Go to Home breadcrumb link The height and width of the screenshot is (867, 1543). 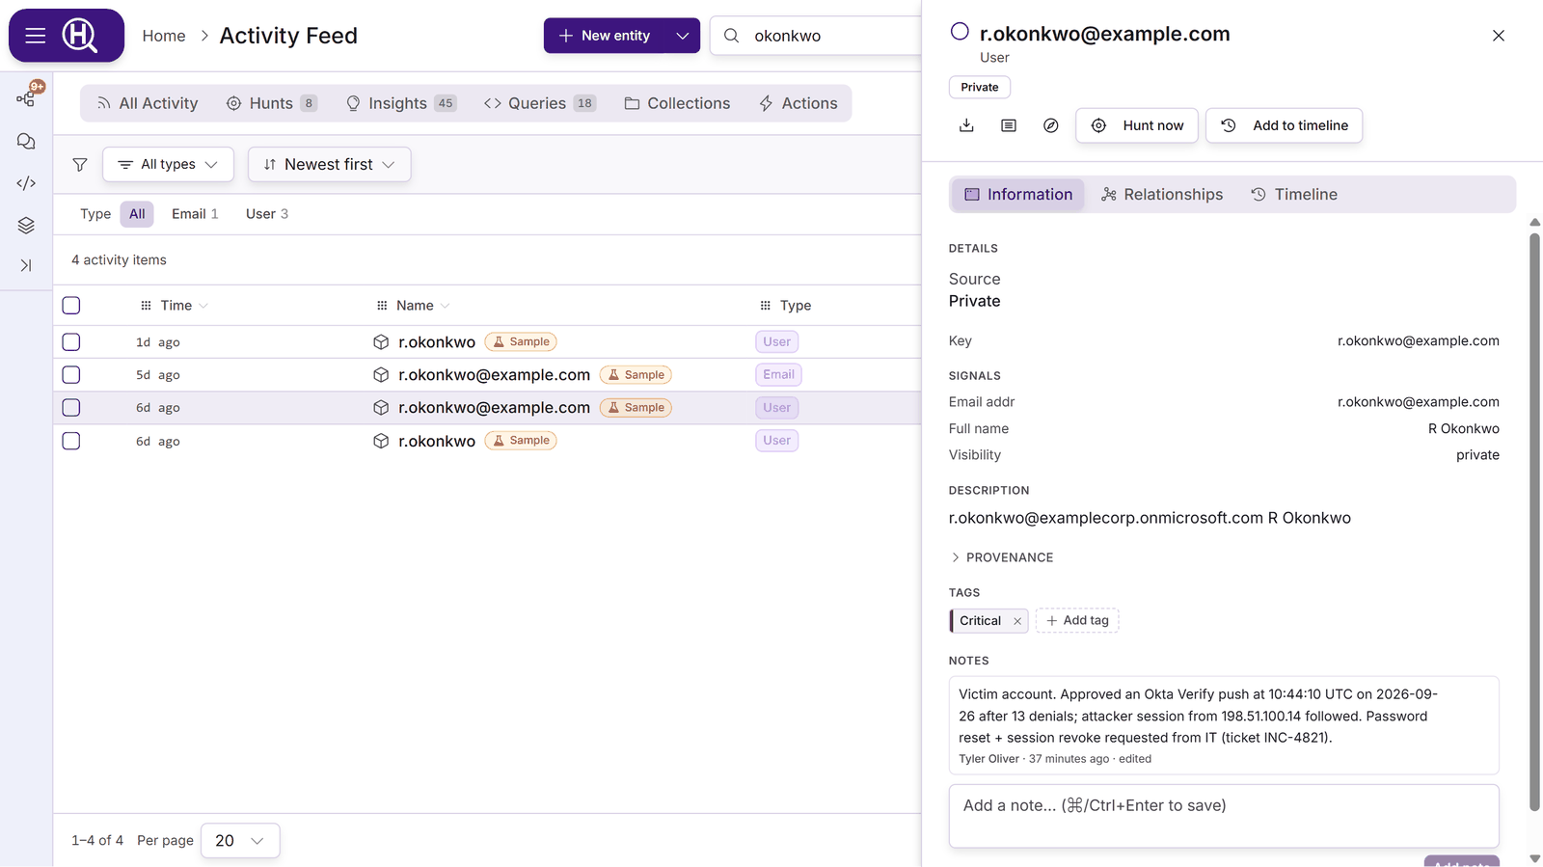tap(164, 36)
